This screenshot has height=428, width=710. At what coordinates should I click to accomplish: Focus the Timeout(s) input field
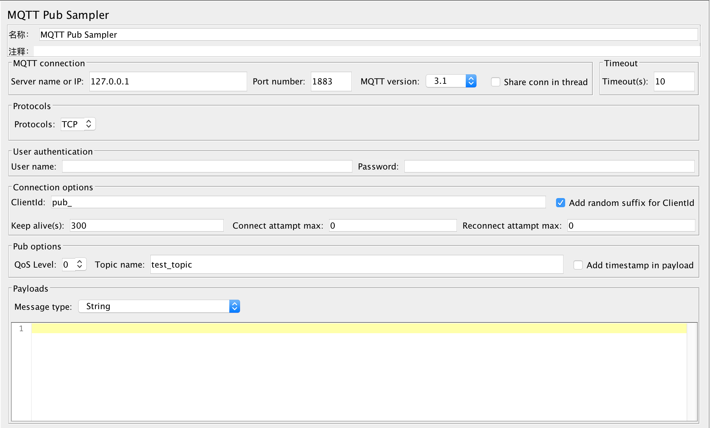click(x=674, y=82)
